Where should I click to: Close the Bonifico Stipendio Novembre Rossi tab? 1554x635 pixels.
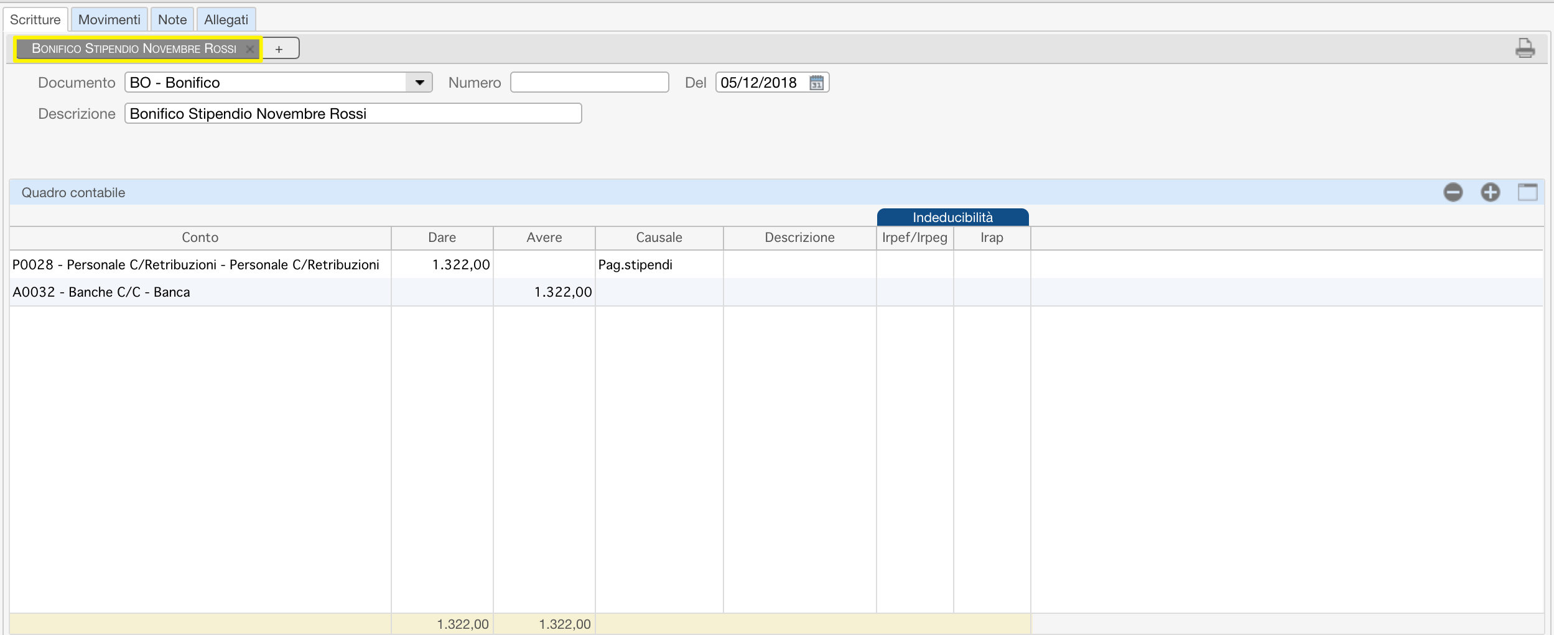(x=249, y=49)
